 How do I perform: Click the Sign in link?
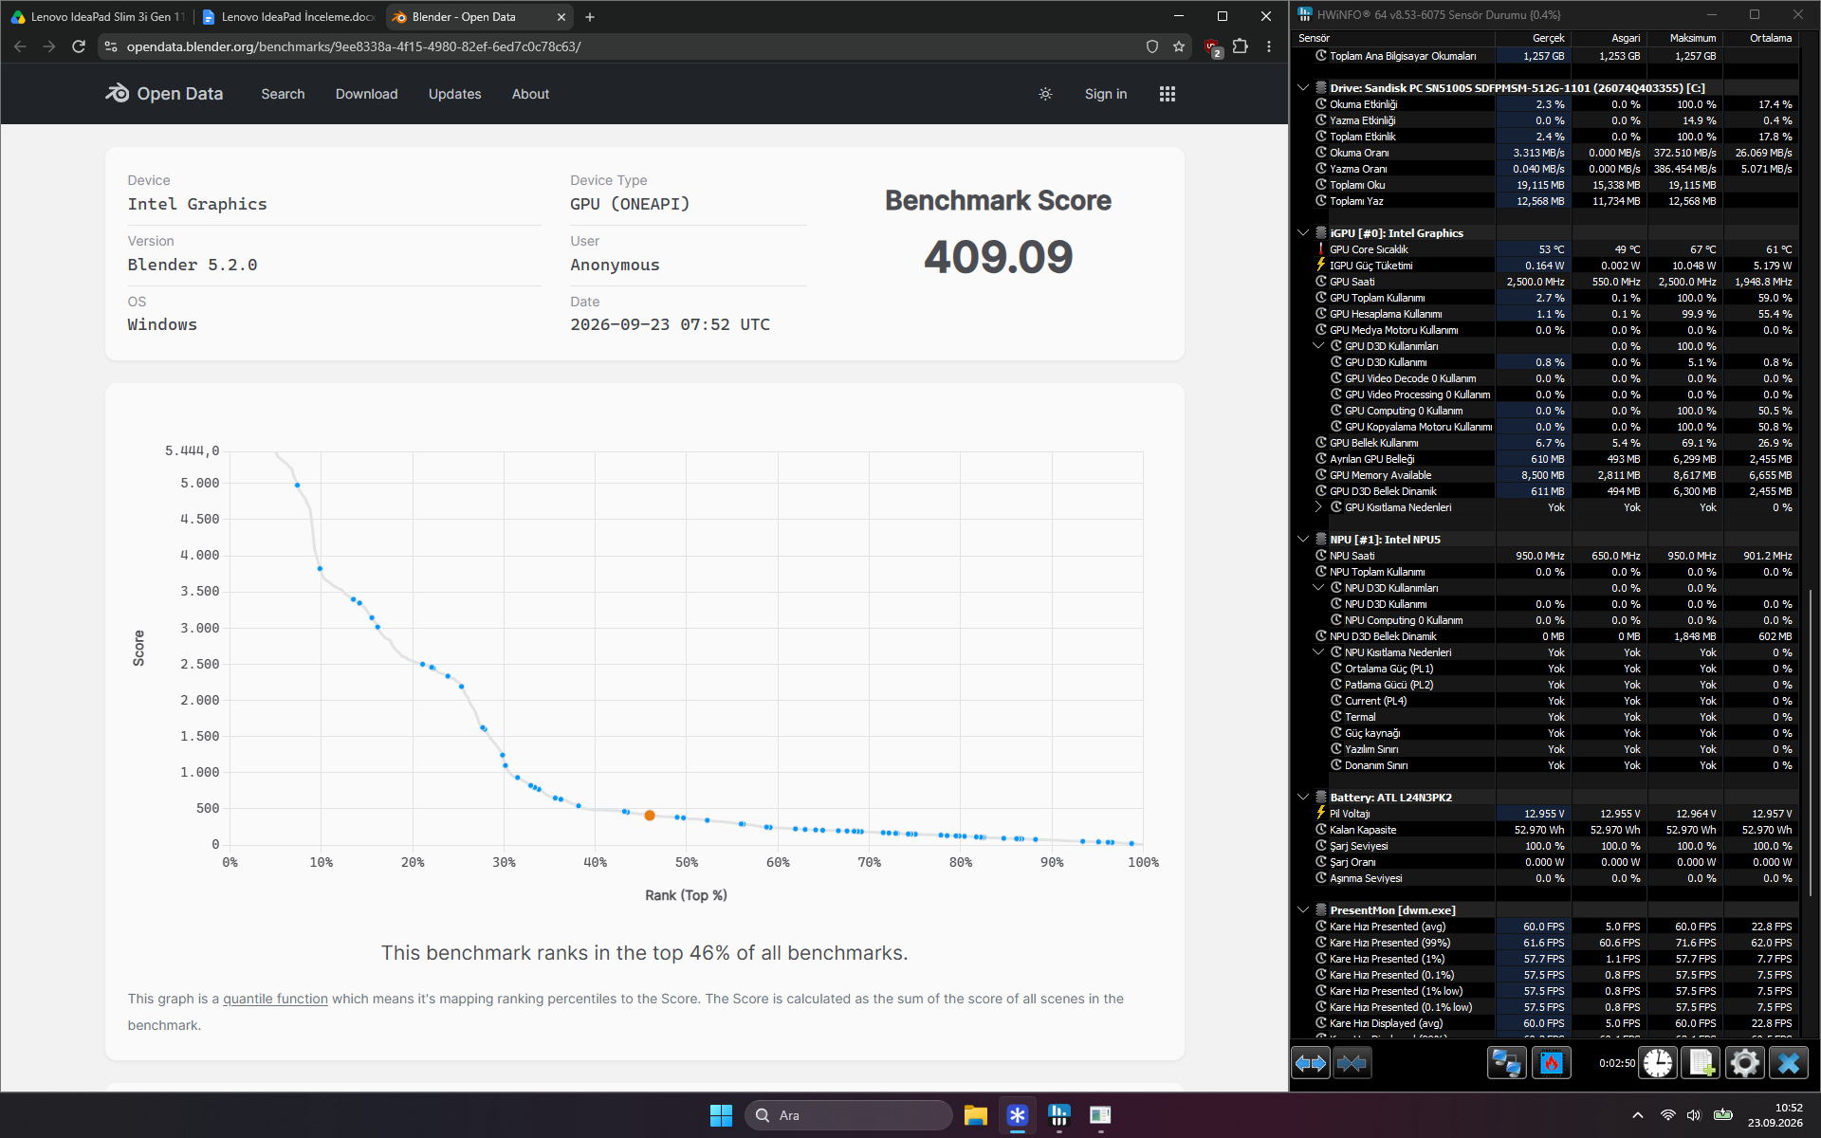[1106, 94]
